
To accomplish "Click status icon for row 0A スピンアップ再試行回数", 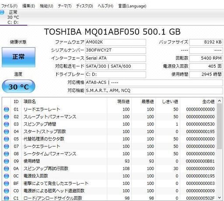I will tap(6, 169).
